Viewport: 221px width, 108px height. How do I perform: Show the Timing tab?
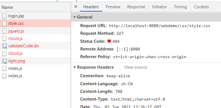tap(180, 7)
